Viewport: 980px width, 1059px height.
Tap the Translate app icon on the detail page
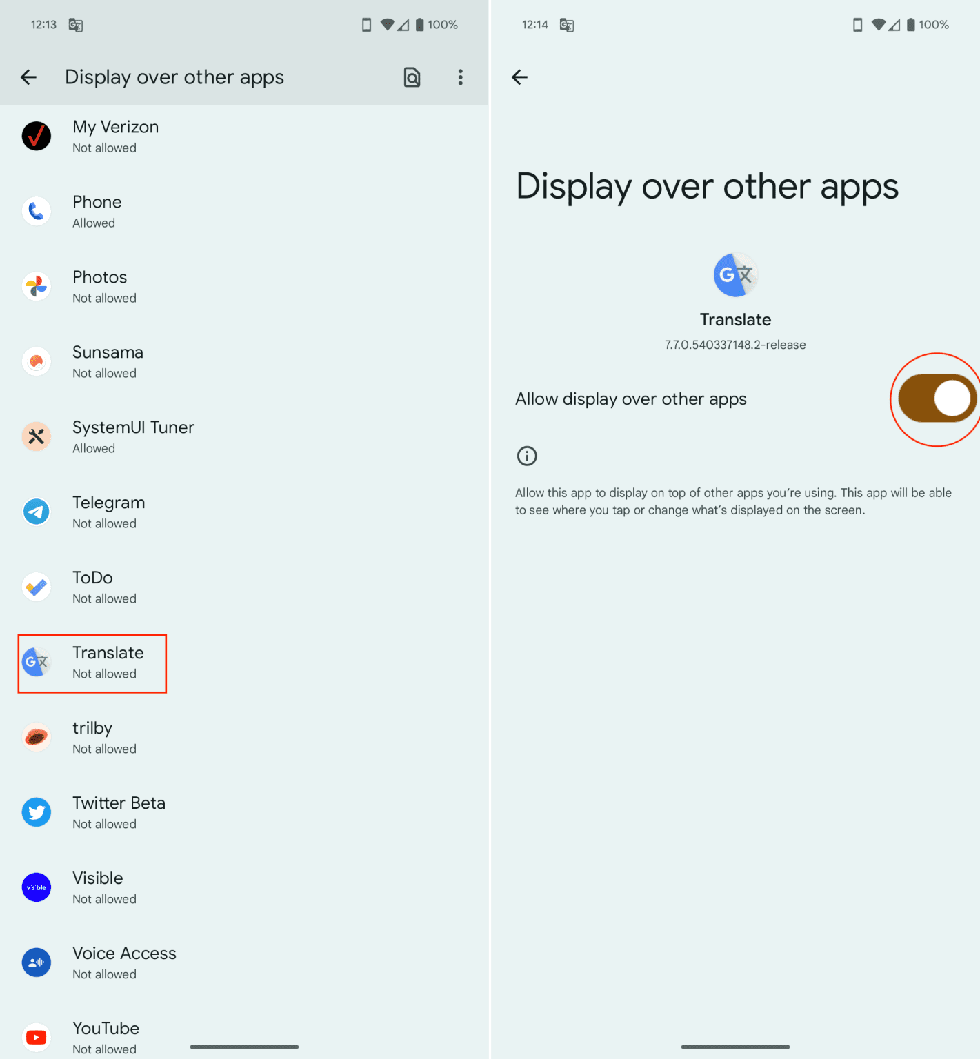click(x=734, y=274)
